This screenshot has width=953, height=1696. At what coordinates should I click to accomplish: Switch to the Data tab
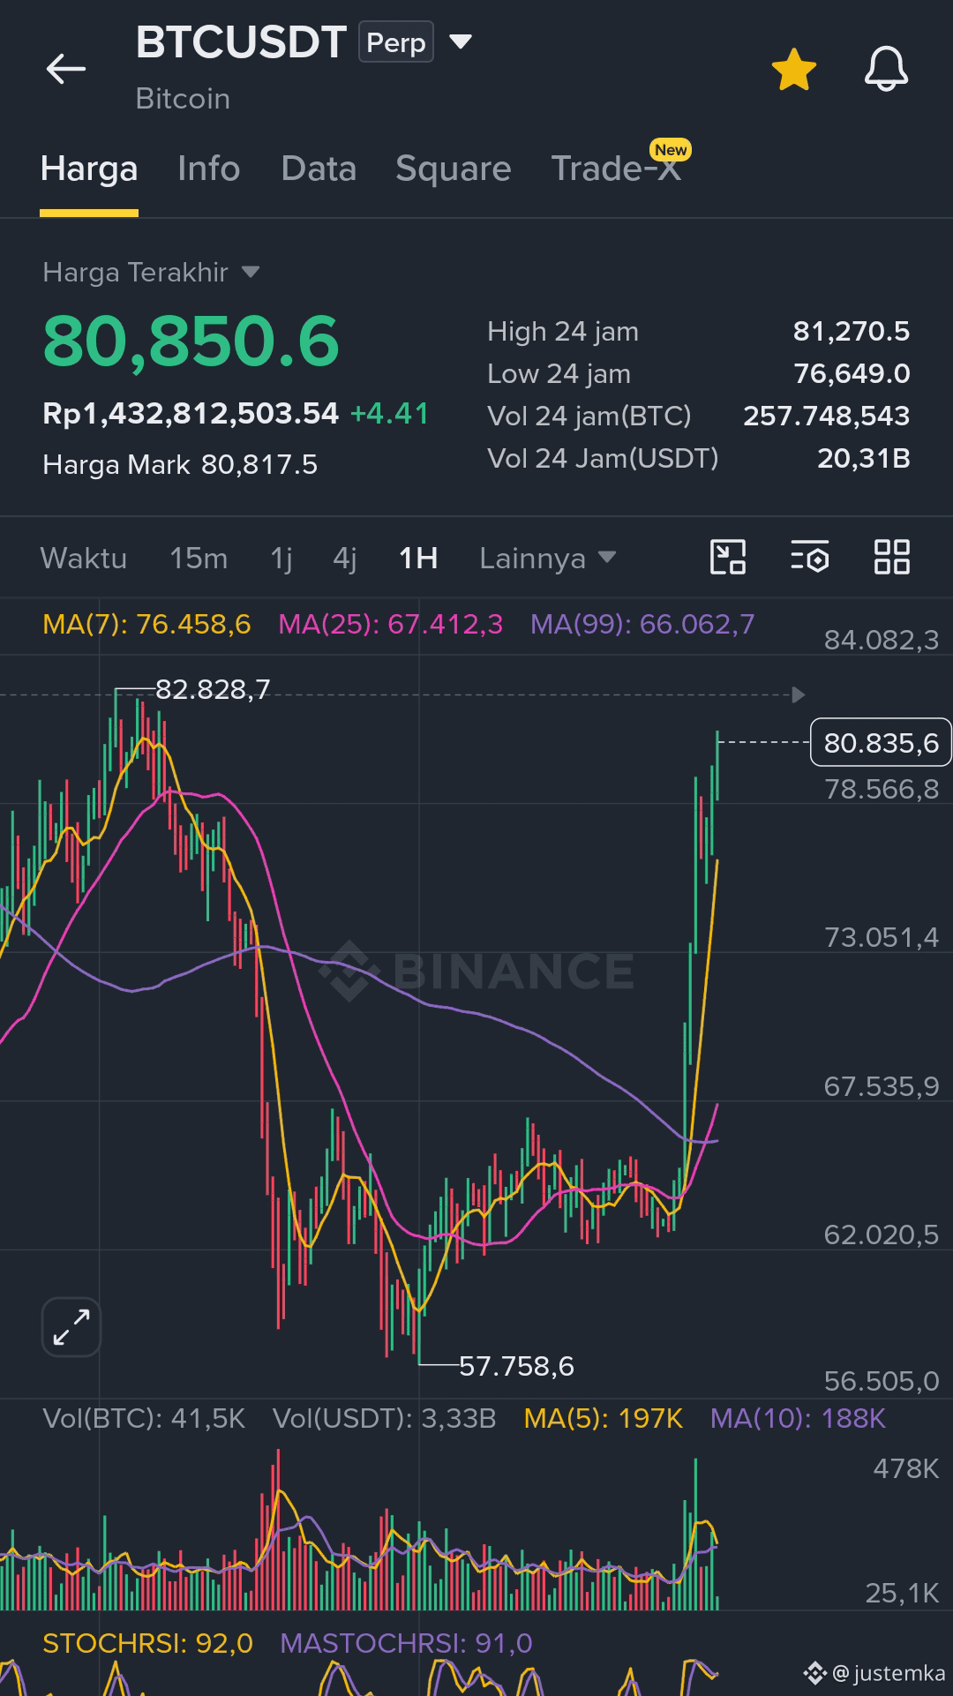pos(319,169)
